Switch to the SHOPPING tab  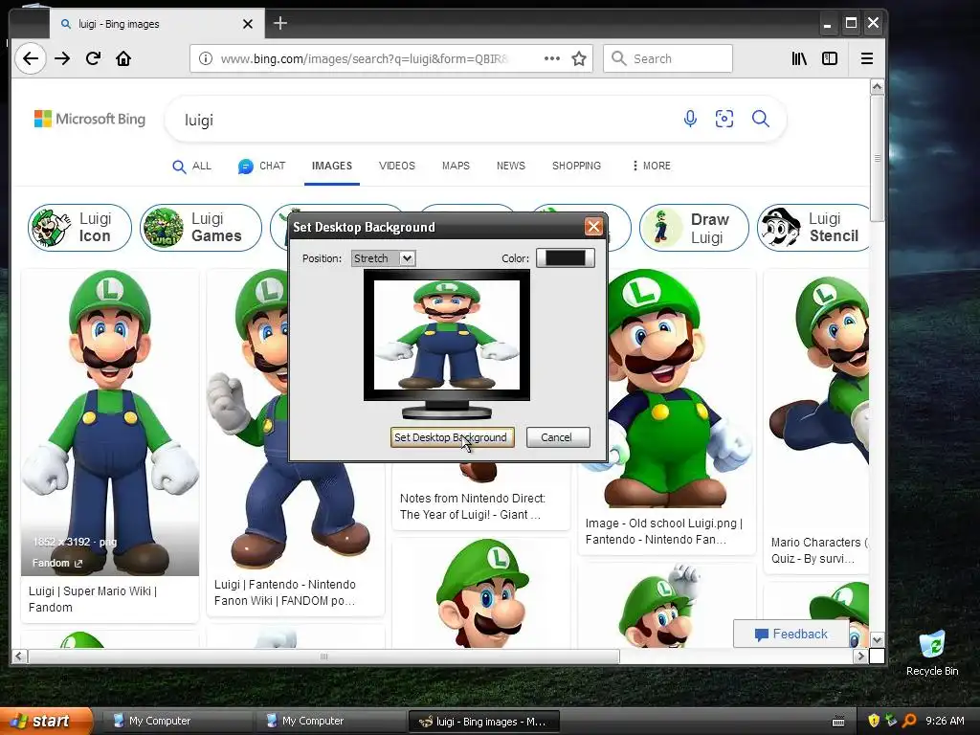pos(576,166)
